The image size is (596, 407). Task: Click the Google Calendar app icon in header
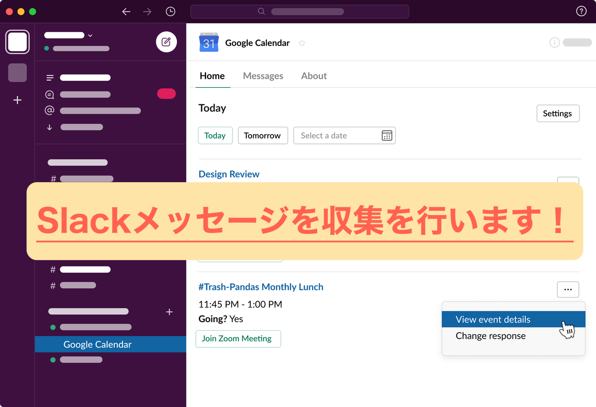(209, 43)
